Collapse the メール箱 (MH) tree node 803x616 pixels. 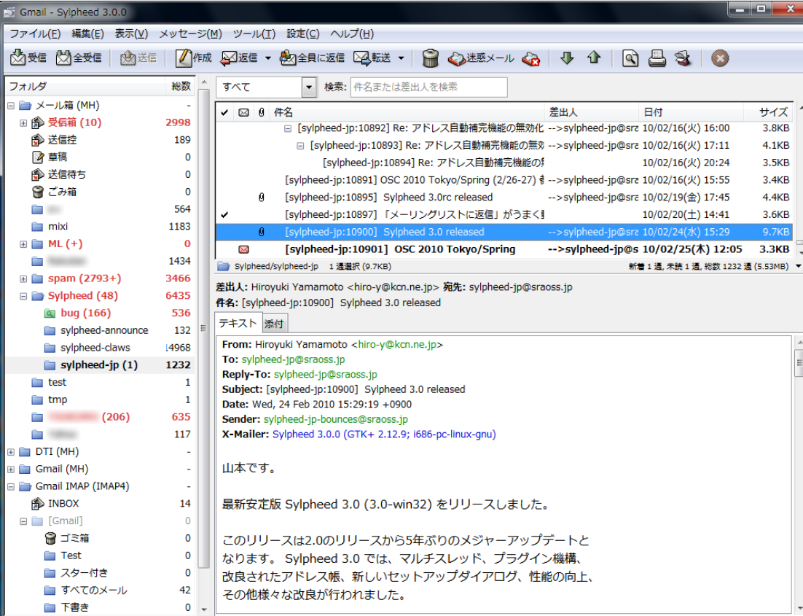coord(11,106)
